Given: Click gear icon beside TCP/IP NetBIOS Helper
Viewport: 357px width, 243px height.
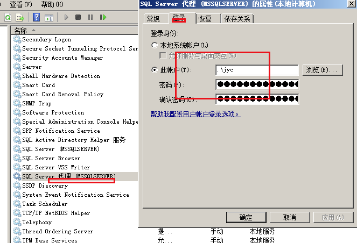Looking at the screenshot, I should coord(17,213).
